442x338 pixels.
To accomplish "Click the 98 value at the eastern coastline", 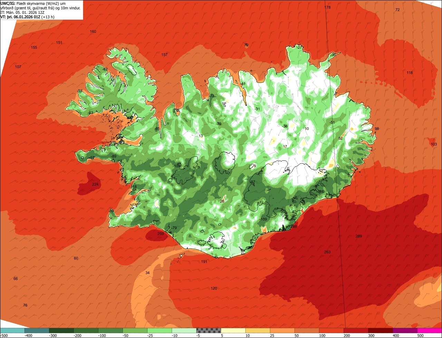I will (377, 129).
